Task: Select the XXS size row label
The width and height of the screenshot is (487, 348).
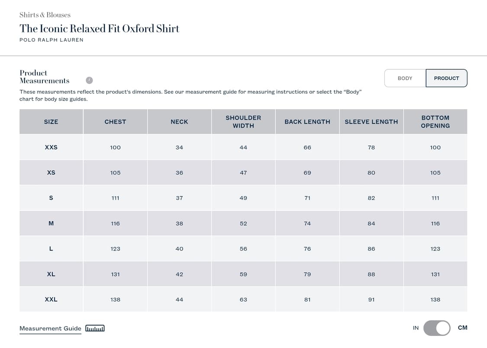Action: coord(51,147)
